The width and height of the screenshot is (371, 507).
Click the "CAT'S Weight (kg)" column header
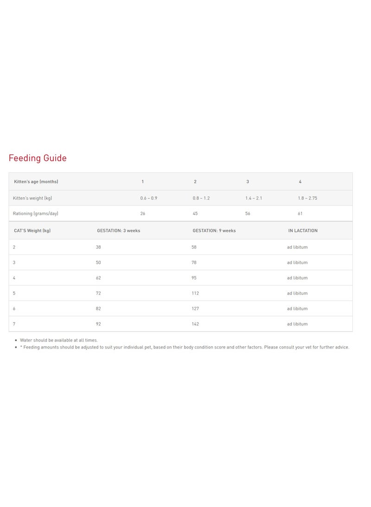click(x=32, y=230)
